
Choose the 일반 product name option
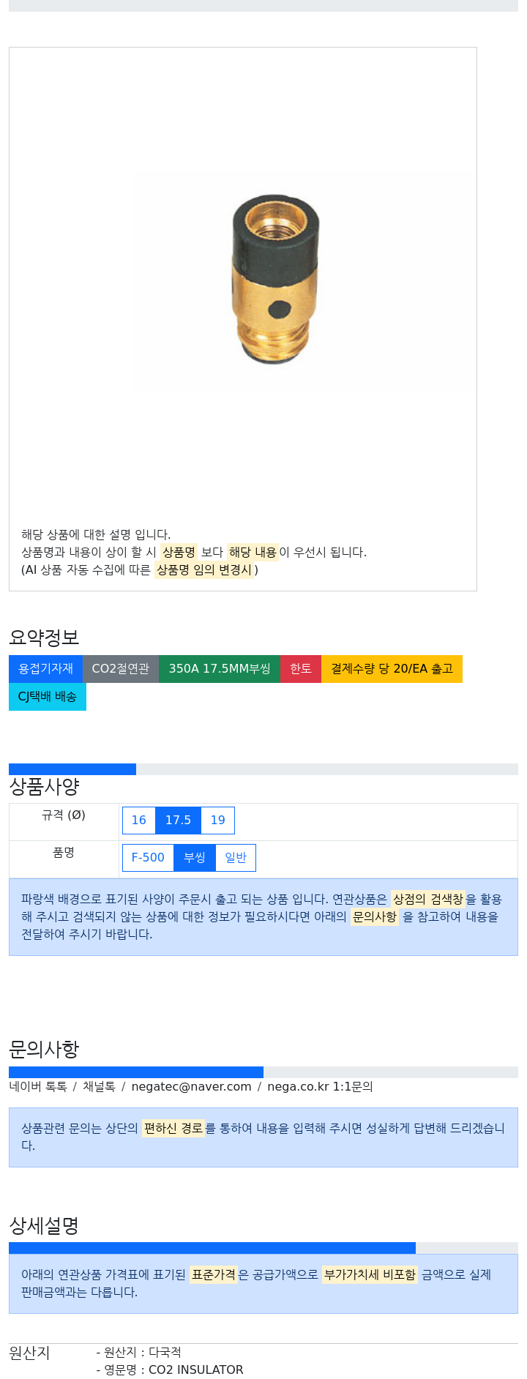[236, 858]
